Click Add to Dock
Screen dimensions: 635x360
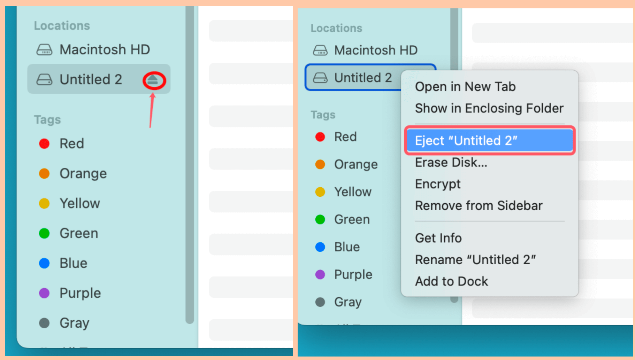pos(451,281)
